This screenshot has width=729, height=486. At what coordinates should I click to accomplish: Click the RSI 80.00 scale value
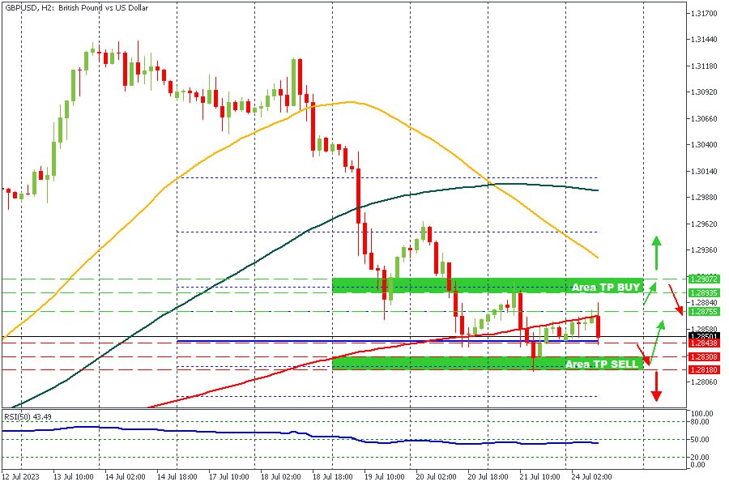pyautogui.click(x=700, y=422)
